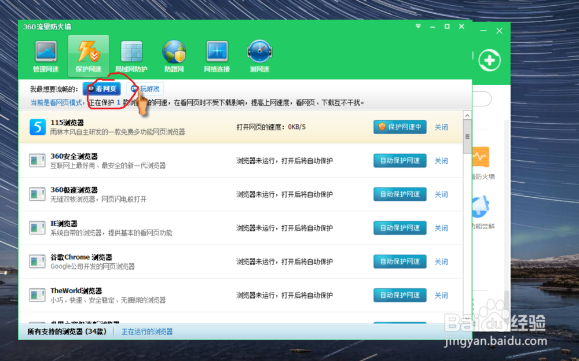
Task: Click Google公司开发的网页浏览器 description text
Action: [92, 267]
